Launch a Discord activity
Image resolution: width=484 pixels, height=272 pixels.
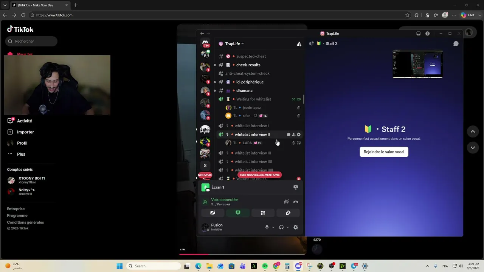pyautogui.click(x=263, y=213)
